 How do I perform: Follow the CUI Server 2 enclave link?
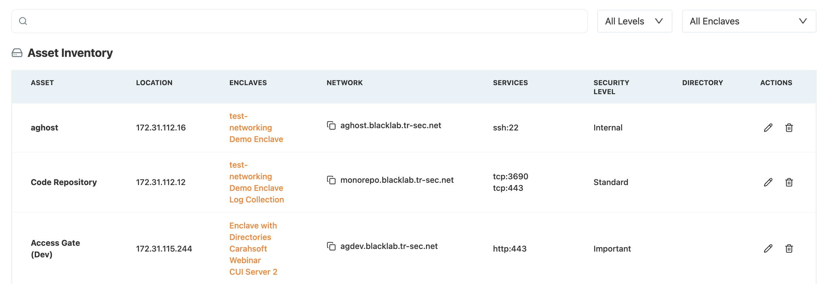(x=253, y=272)
